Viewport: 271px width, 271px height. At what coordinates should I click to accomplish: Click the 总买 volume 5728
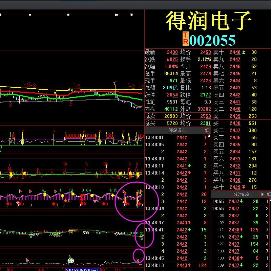pos(172,123)
